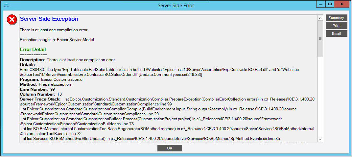
Task: Open the Summary view of the error
Action: (336, 18)
